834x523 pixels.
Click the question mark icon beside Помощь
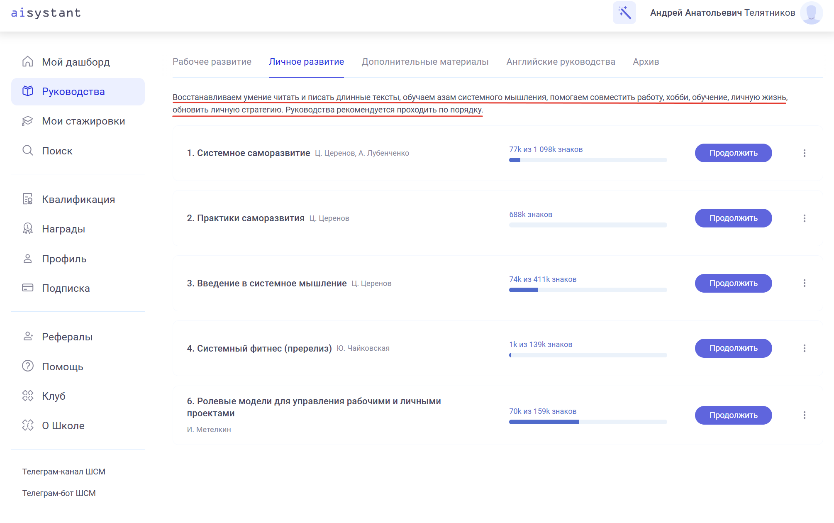pos(28,366)
